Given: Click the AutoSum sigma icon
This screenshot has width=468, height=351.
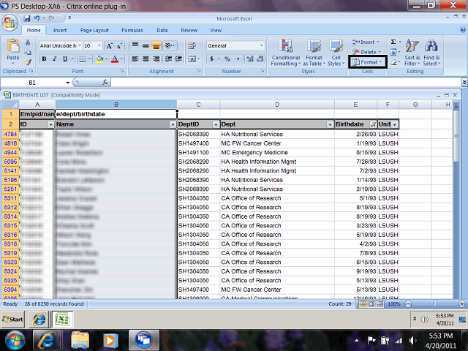Looking at the screenshot, I should pos(393,42).
